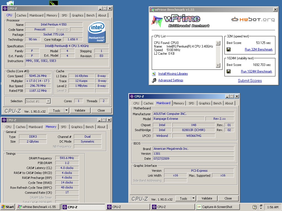282x211 pixels.
Task: Click the Southbridge value 82801IR (ICH9R)
Action: point(194,130)
